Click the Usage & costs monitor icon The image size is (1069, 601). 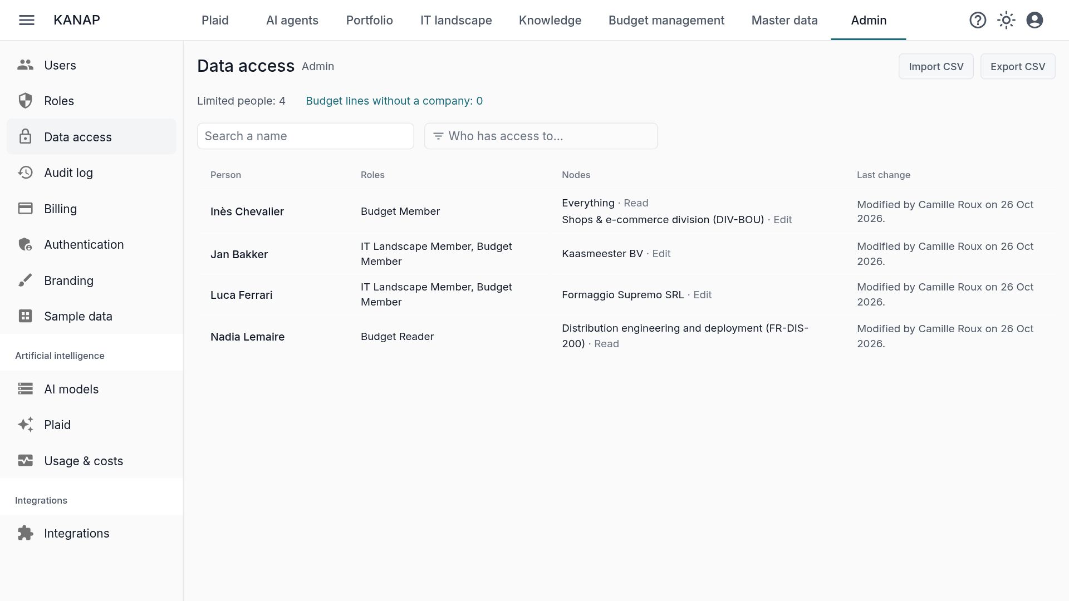click(25, 460)
